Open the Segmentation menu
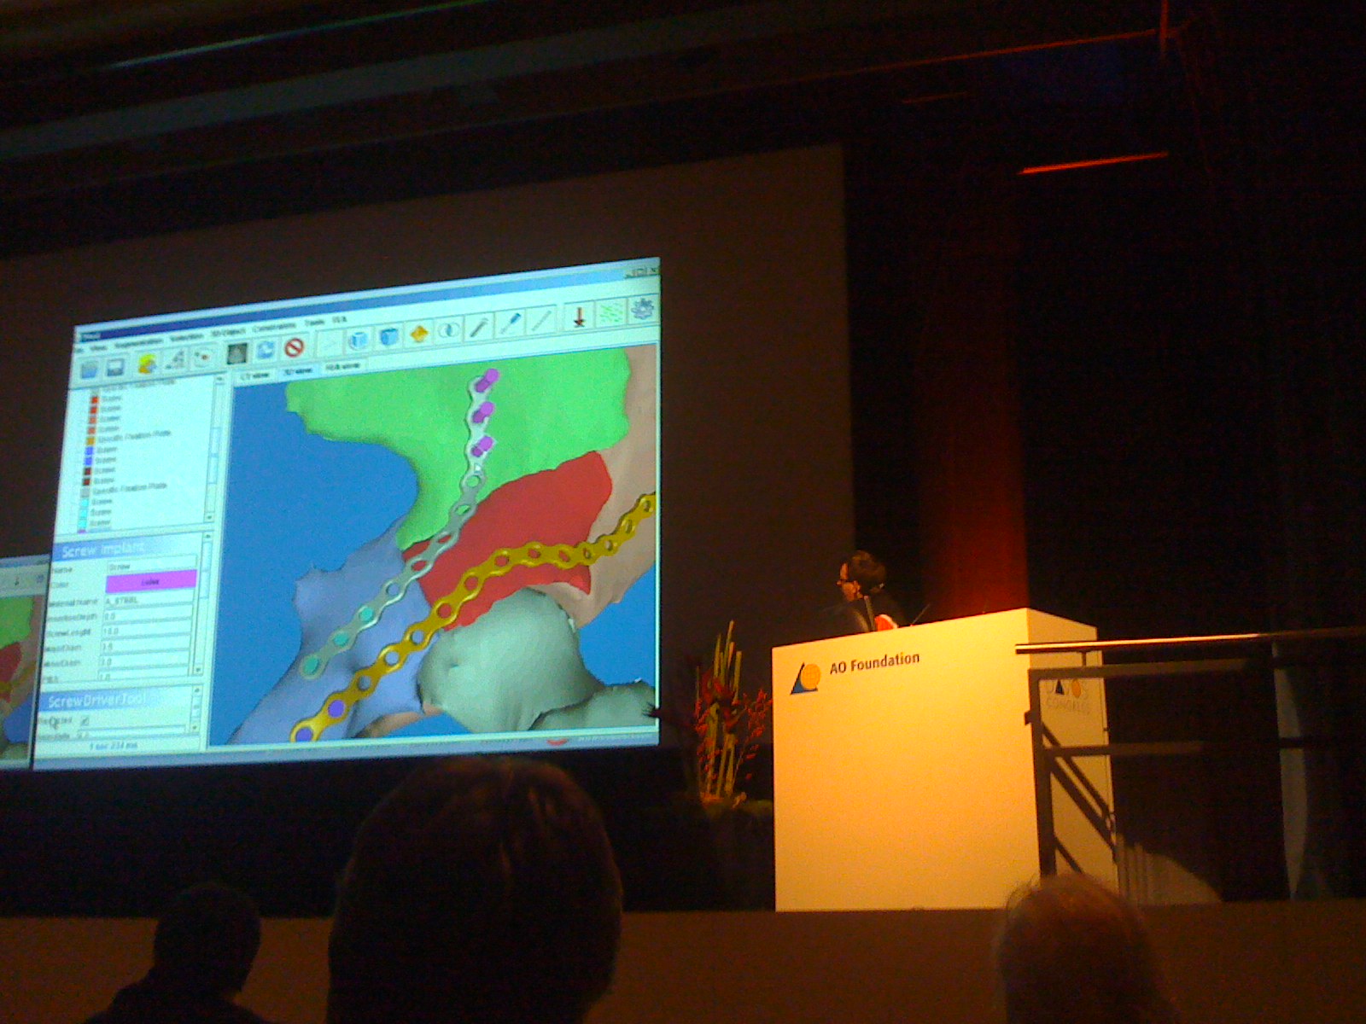This screenshot has height=1024, width=1366. pyautogui.click(x=137, y=341)
